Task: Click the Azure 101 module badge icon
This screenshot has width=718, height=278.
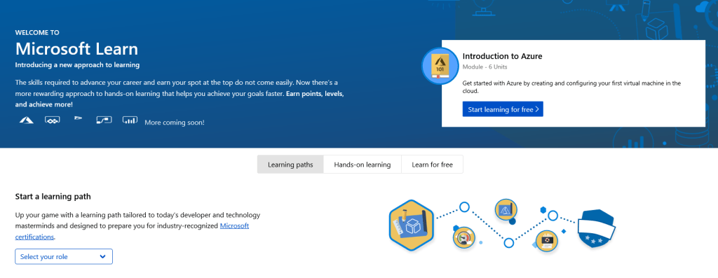Action: pyautogui.click(x=440, y=66)
